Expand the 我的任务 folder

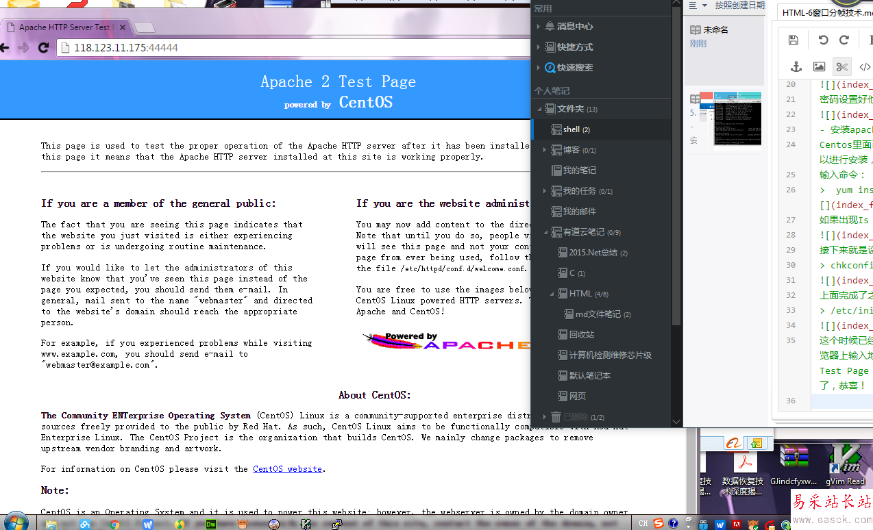point(545,191)
